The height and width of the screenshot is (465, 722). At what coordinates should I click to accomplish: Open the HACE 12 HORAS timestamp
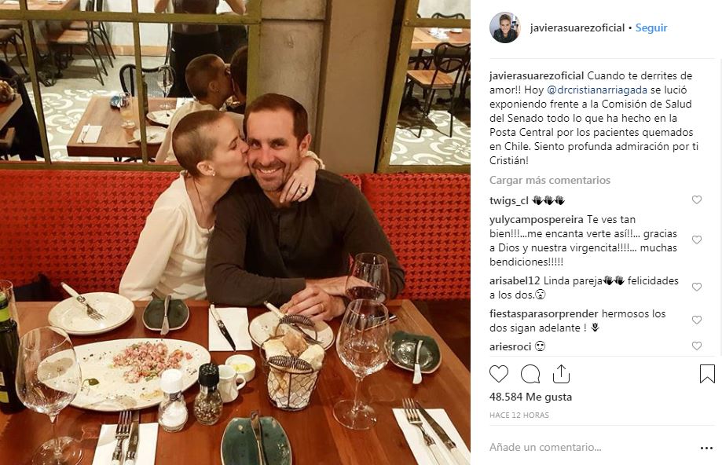tap(519, 416)
